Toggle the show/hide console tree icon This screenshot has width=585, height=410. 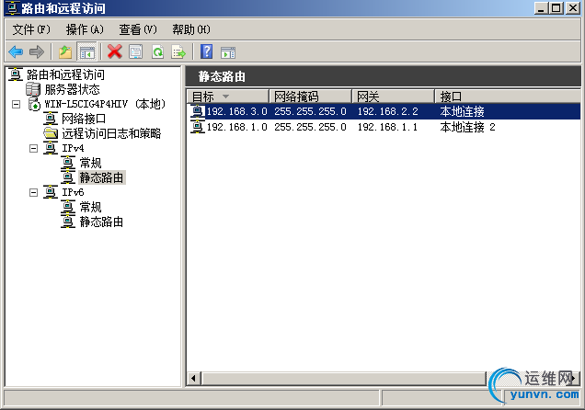tap(86, 51)
